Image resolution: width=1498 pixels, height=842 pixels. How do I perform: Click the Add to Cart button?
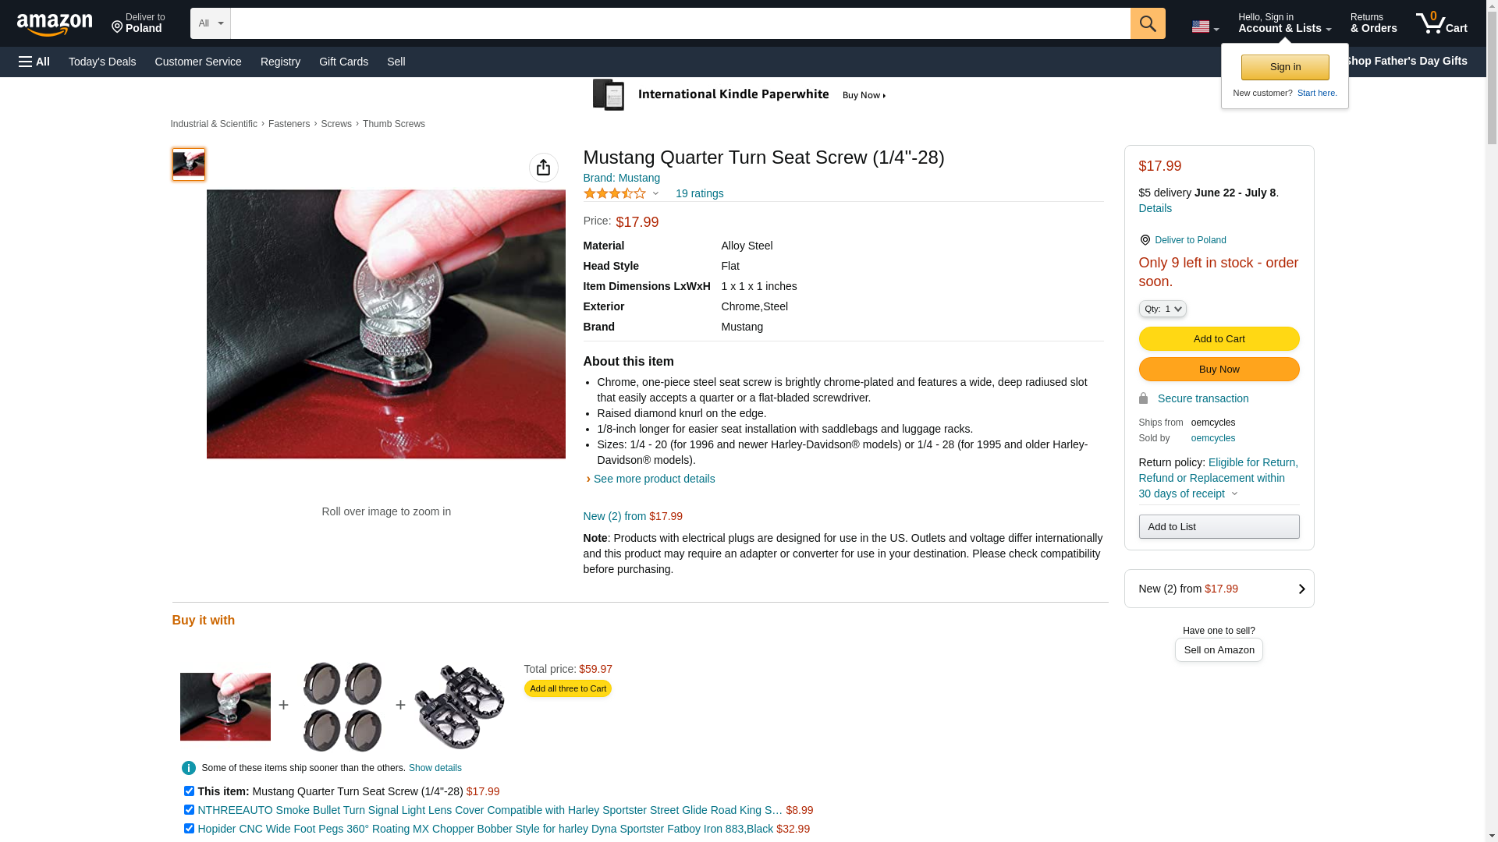click(1219, 338)
